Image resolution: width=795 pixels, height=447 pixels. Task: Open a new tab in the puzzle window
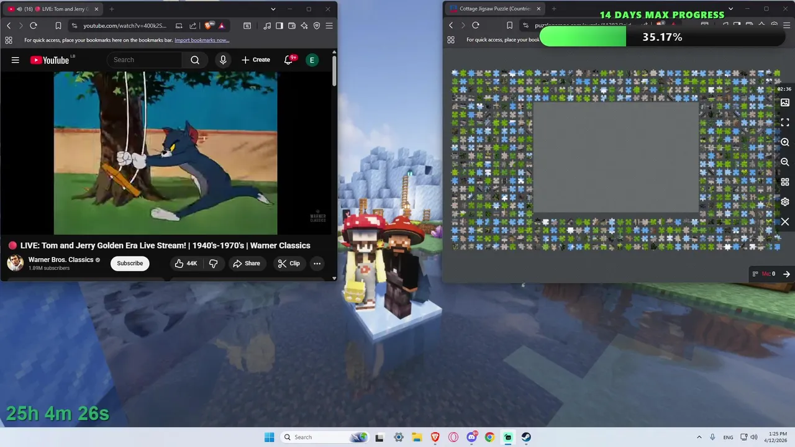554,9
